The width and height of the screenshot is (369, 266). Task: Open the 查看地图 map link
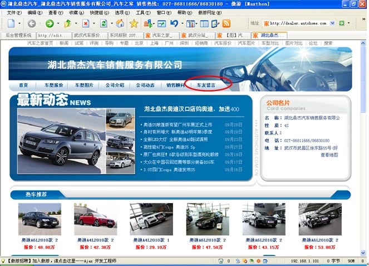[x=329, y=155]
